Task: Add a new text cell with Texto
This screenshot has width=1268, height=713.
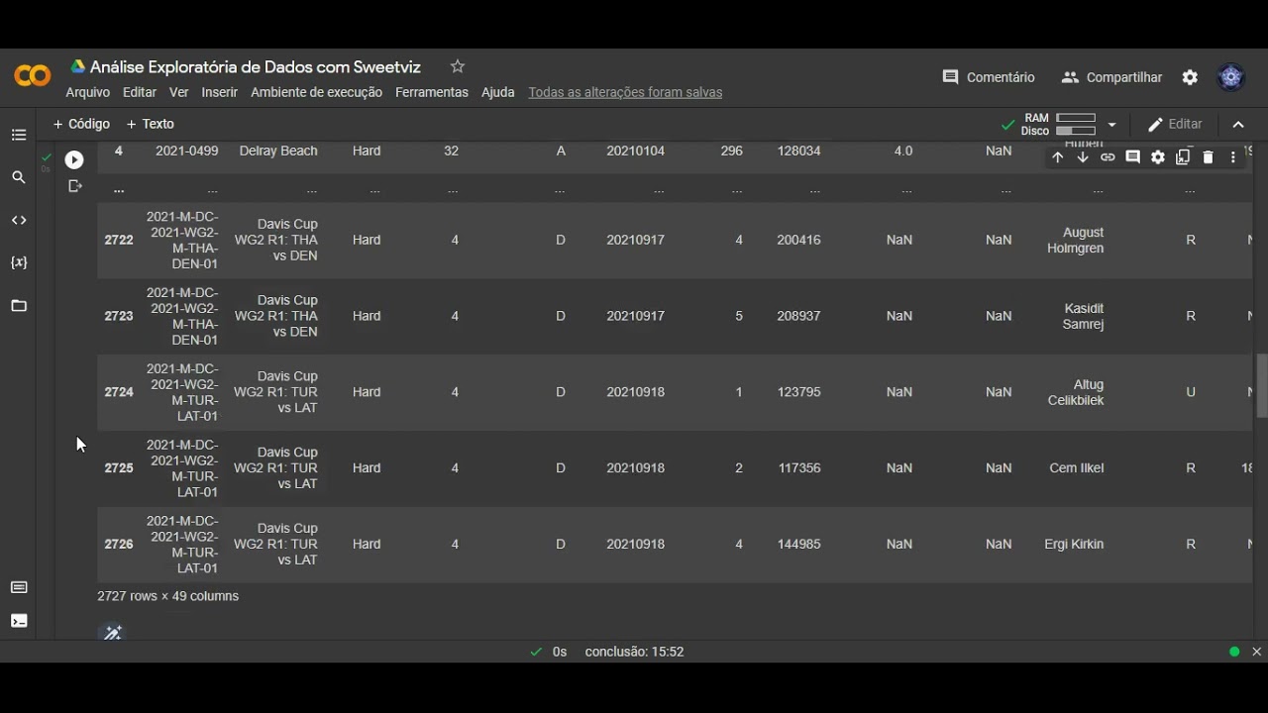Action: pyautogui.click(x=151, y=124)
